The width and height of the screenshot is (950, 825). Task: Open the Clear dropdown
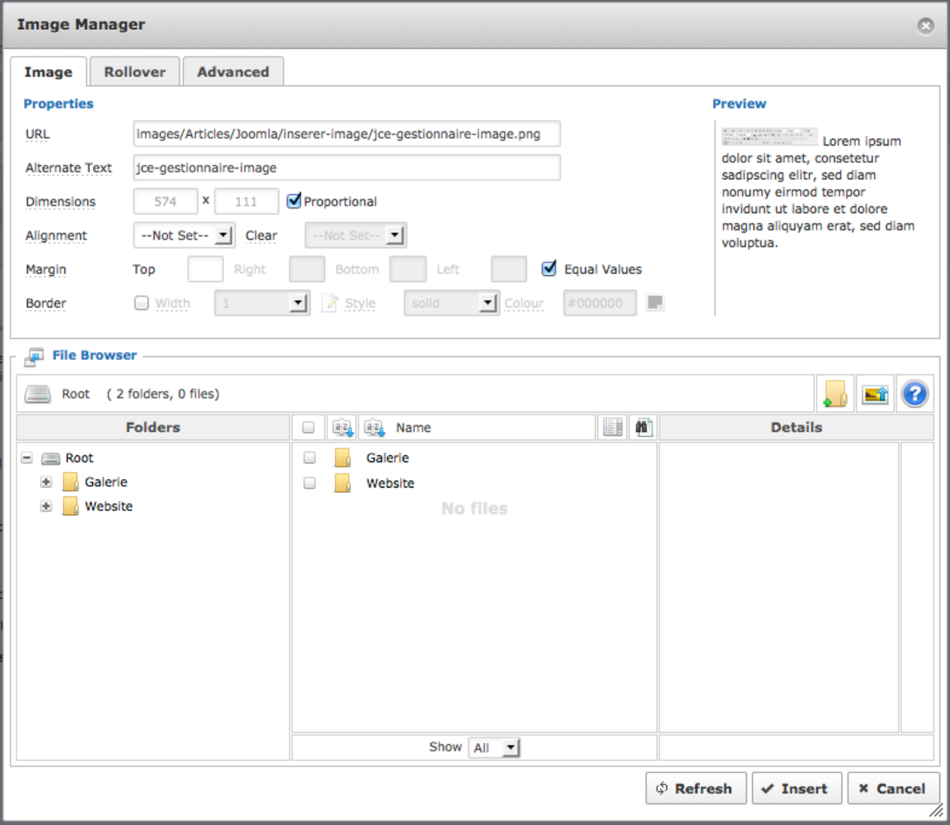click(x=356, y=235)
